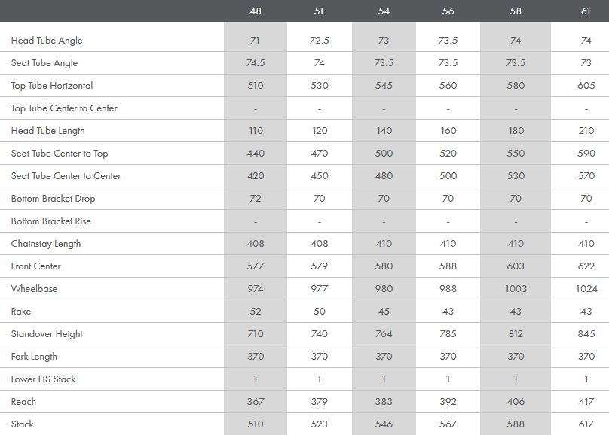Select the Wheelbase row label

[x=34, y=289]
